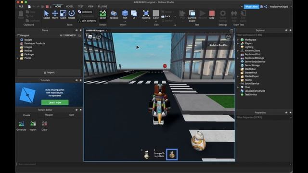This screenshot has width=308, height=173.
Task: Click the What's New button
Action: click(251, 7)
